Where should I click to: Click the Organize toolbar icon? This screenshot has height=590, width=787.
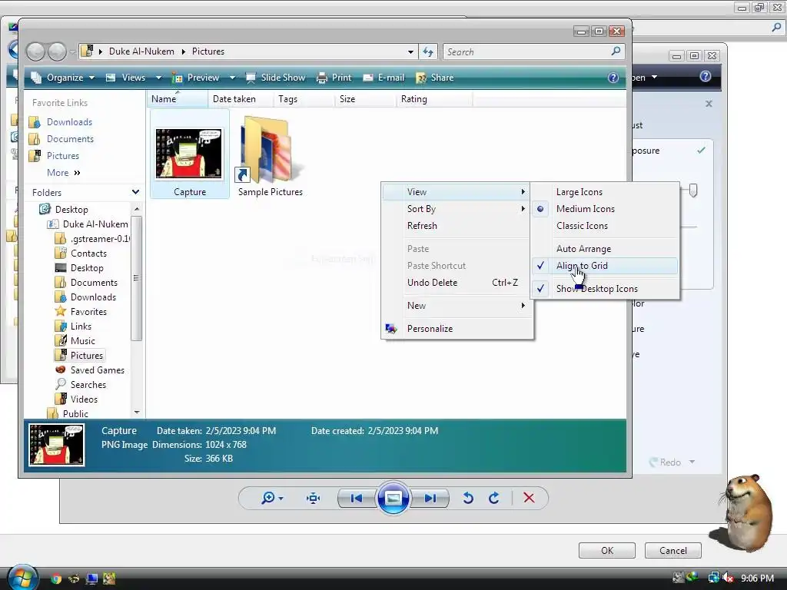[36, 78]
